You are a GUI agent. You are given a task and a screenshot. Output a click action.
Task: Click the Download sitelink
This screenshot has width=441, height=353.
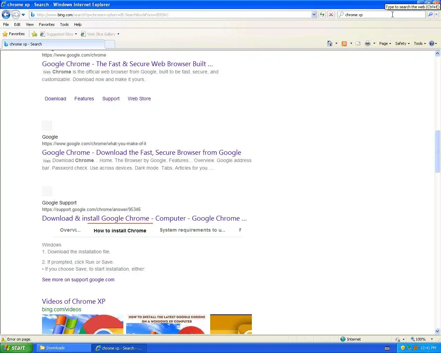click(x=55, y=99)
